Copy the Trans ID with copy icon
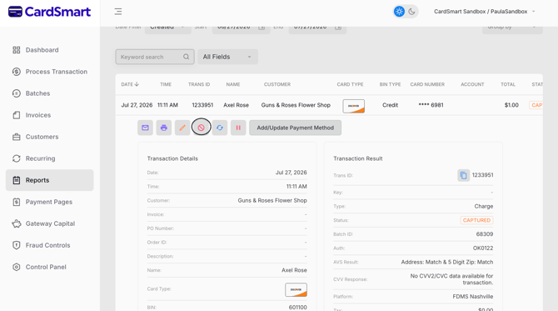Screen dimensions: 558x311 [x=463, y=175]
